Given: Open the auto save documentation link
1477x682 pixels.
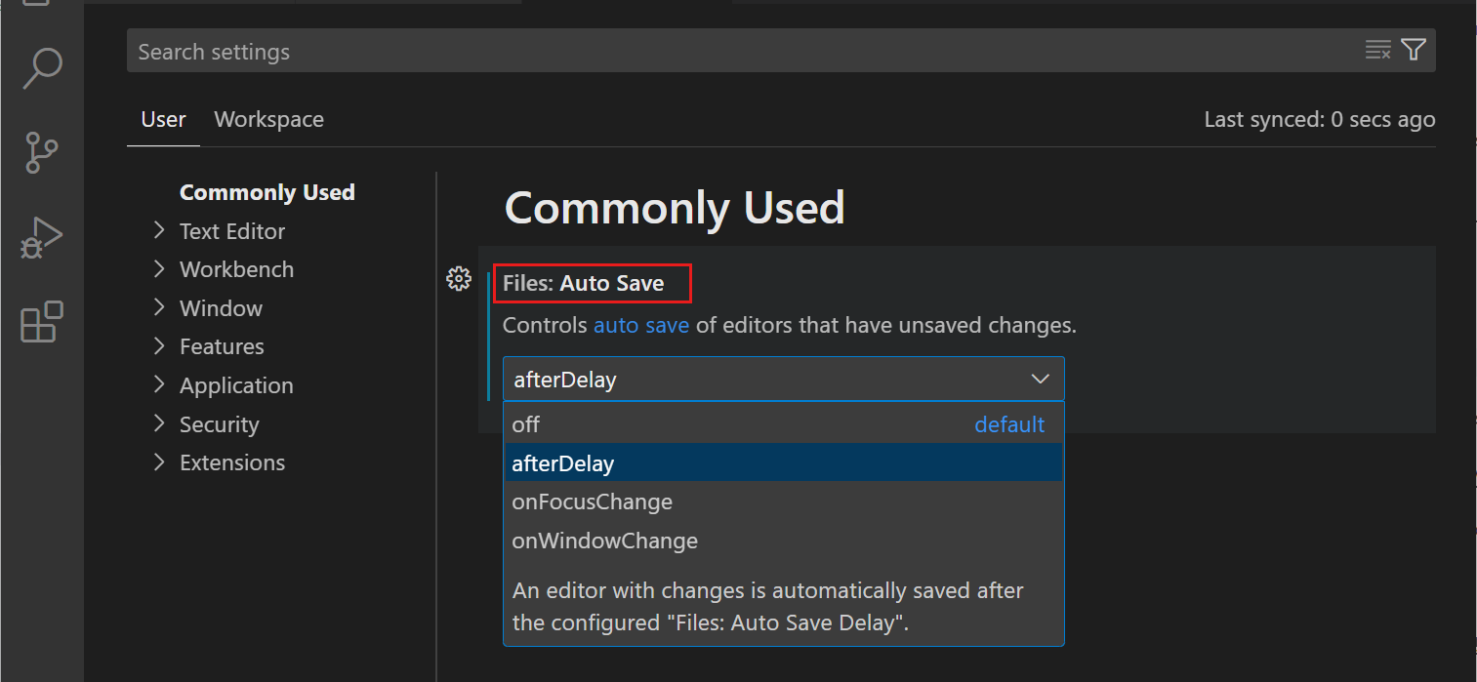Looking at the screenshot, I should tap(641, 325).
